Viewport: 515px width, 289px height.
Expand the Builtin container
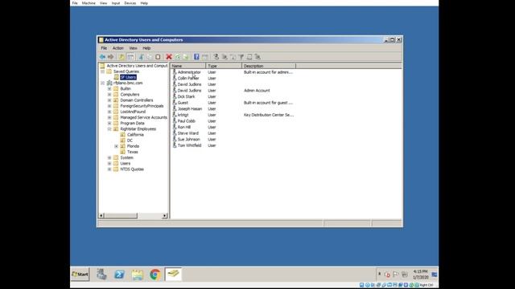tap(109, 89)
